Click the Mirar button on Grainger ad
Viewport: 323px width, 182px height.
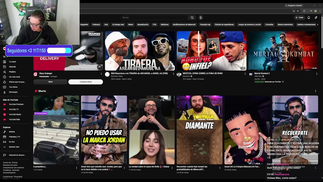50,82
